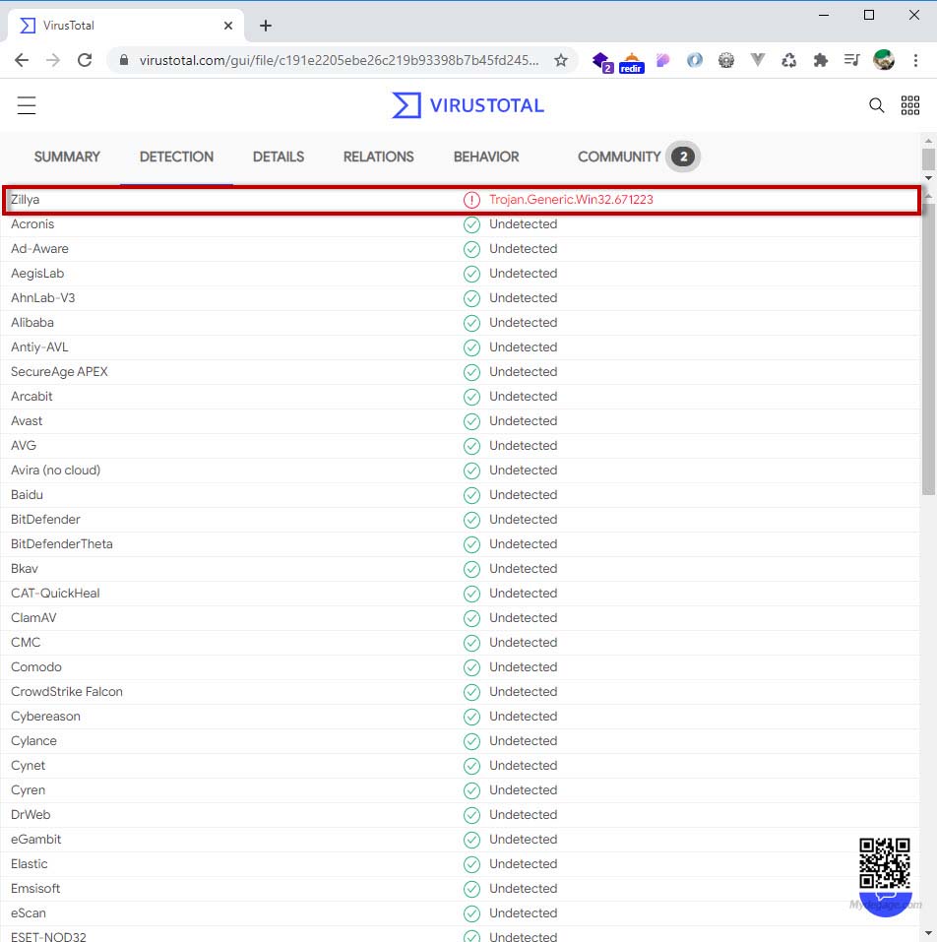Open a new browser tab
This screenshot has height=942, width=937.
pyautogui.click(x=266, y=26)
